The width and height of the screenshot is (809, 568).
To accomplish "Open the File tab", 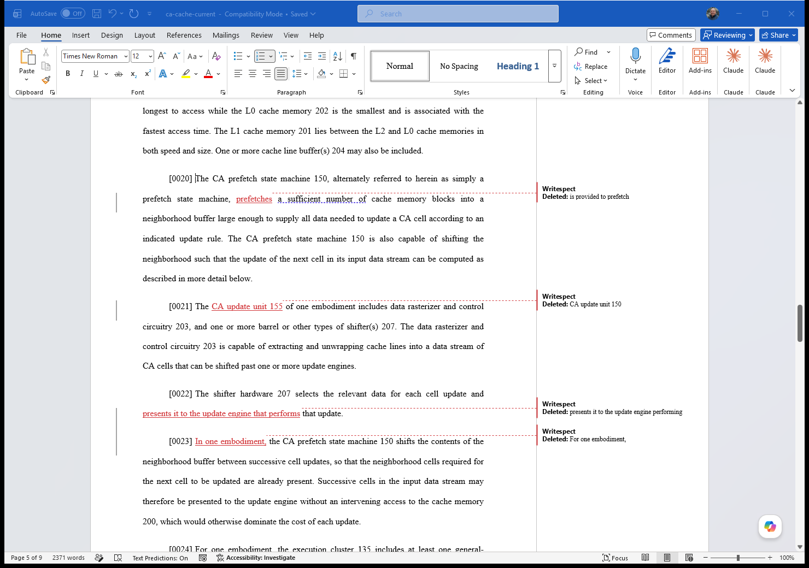I will (x=21, y=35).
